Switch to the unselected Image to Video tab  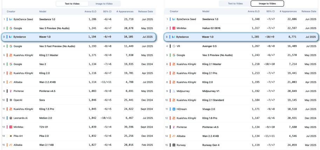click(x=104, y=3)
